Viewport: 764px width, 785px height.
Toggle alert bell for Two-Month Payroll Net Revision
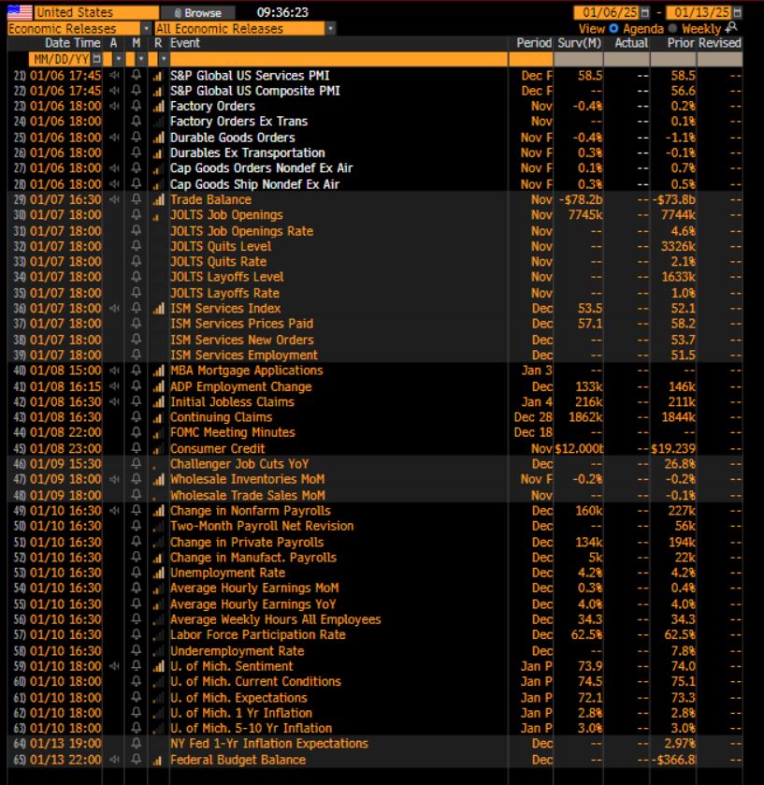click(136, 526)
